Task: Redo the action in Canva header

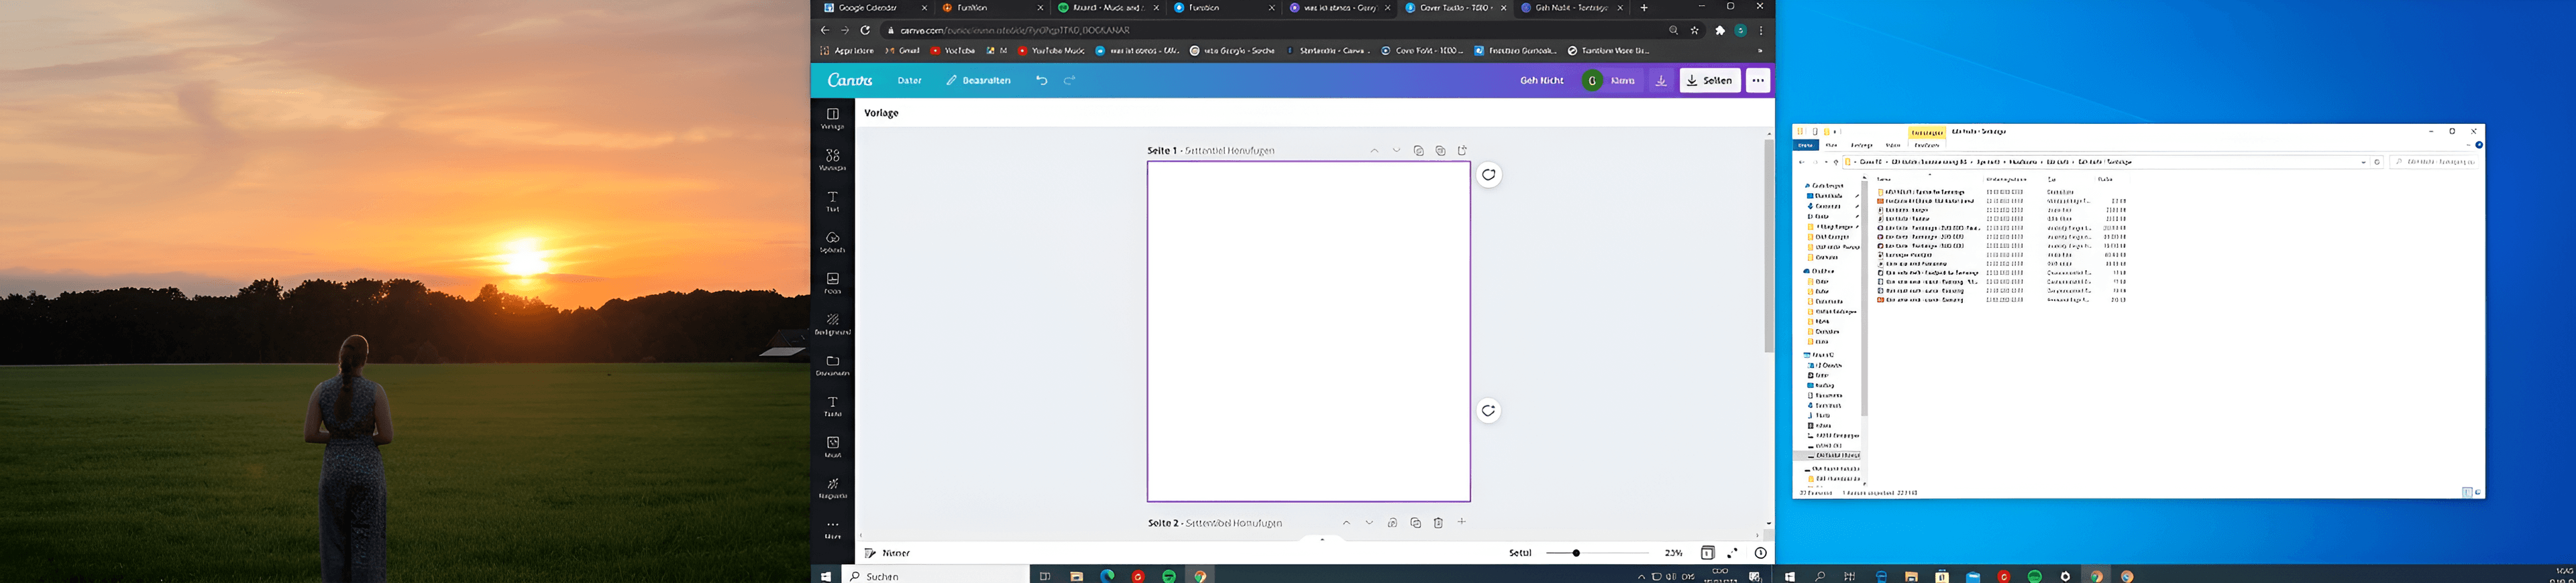Action: pos(1069,80)
